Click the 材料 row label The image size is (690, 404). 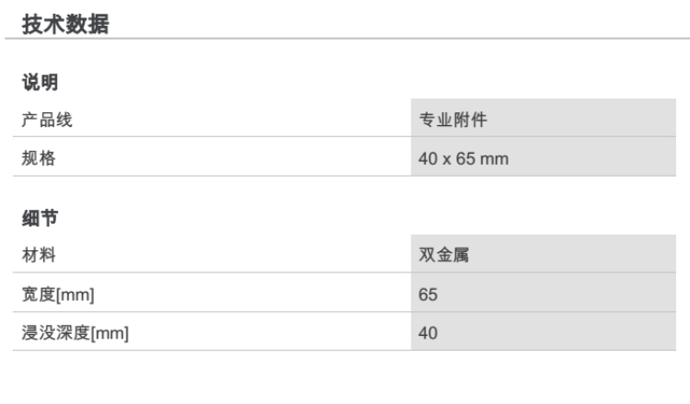point(39,254)
